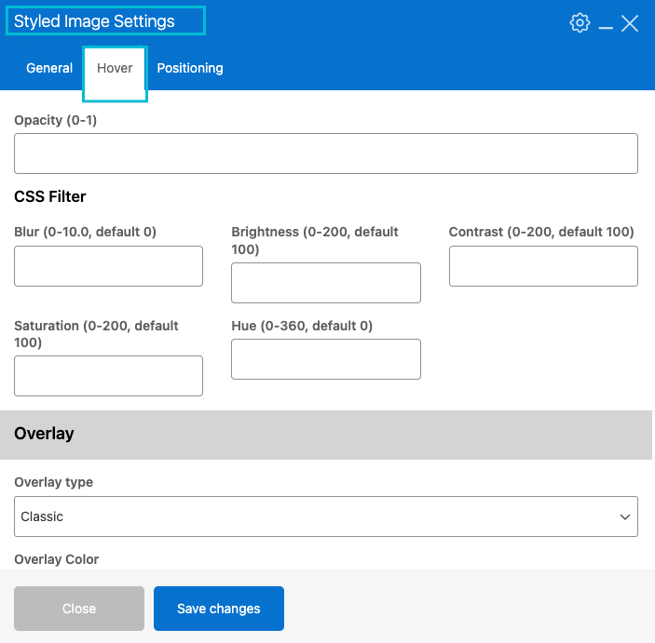
Task: Click the Overlay section header
Action: pos(44,434)
